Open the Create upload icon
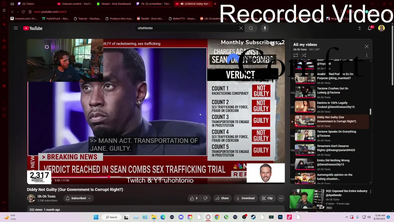Viewport: 394px width, 222px height. 360,28
